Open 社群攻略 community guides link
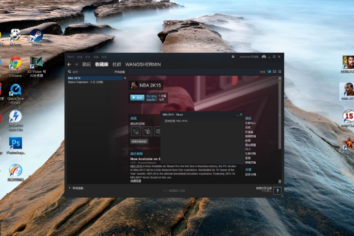The image size is (354, 236). click(x=250, y=153)
